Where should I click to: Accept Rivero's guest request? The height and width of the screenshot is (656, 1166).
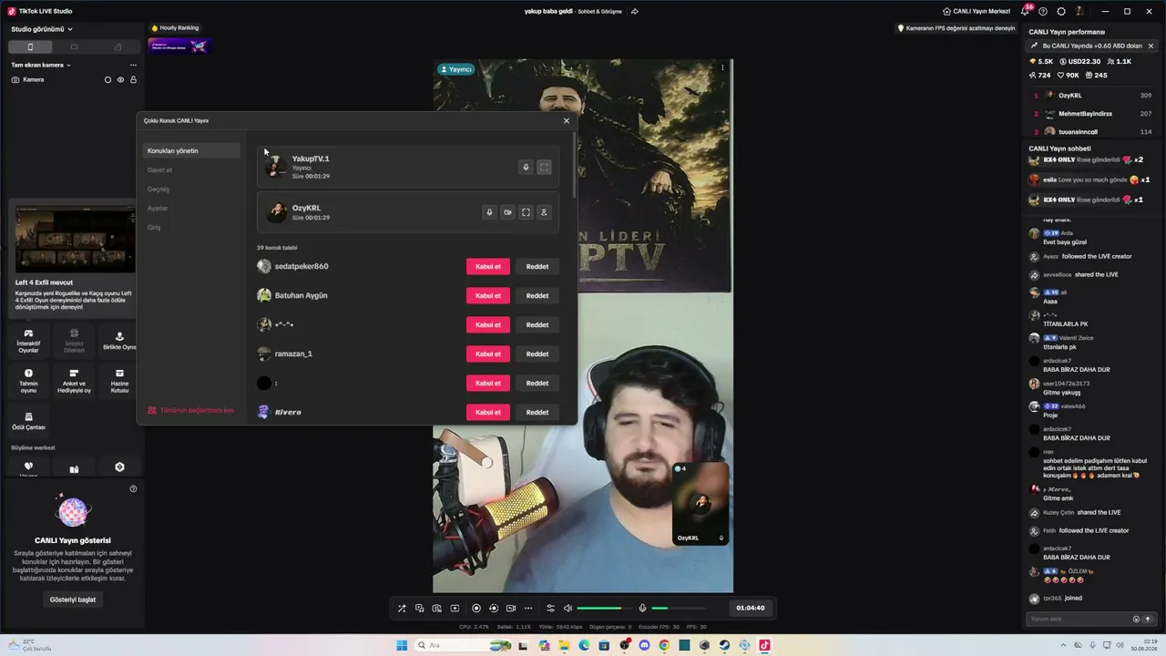[488, 412]
